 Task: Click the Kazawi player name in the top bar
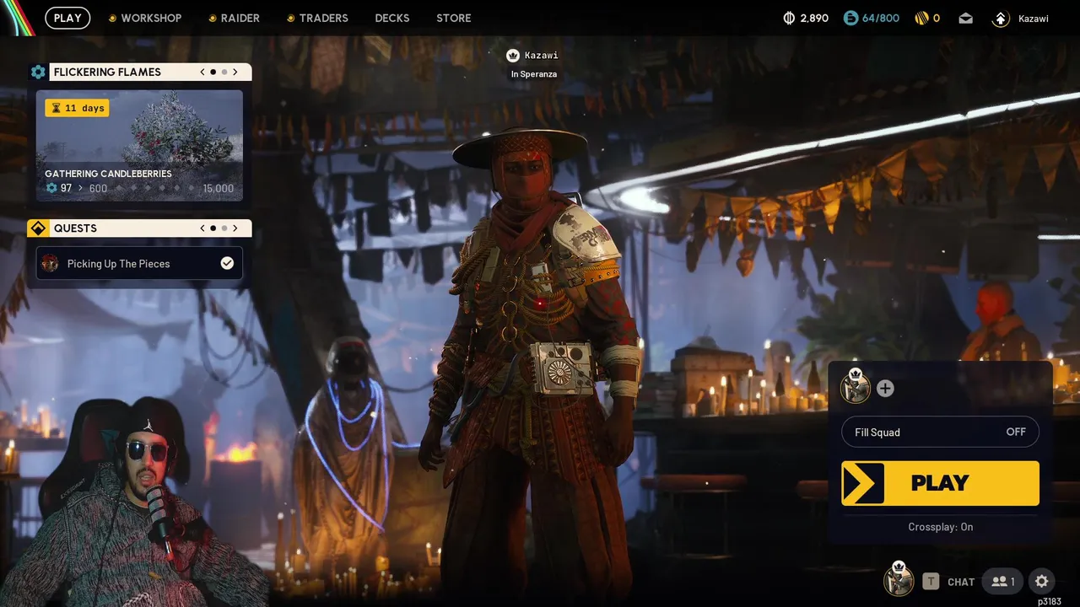(x=1034, y=18)
